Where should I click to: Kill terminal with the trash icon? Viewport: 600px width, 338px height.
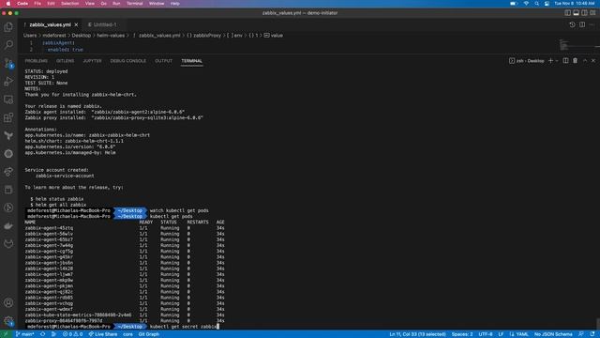575,60
